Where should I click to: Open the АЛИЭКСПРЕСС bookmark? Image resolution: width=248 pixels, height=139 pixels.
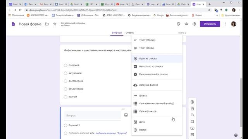click(38, 15)
